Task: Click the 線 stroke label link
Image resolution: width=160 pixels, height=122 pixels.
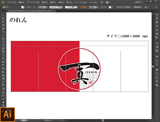Action: 34,7
